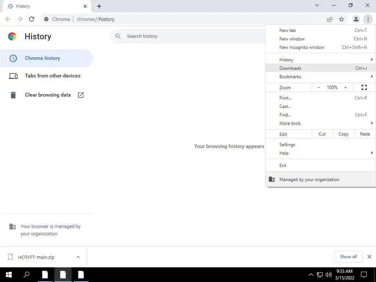Enter fullscreen via Zoom row icon
376x282 pixels.
(x=364, y=87)
